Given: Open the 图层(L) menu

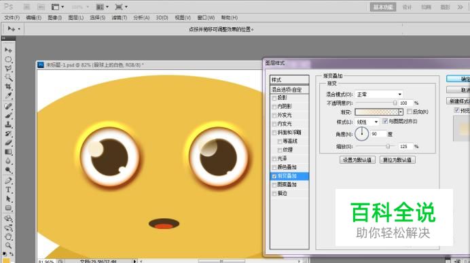Looking at the screenshot, I should point(76,18).
